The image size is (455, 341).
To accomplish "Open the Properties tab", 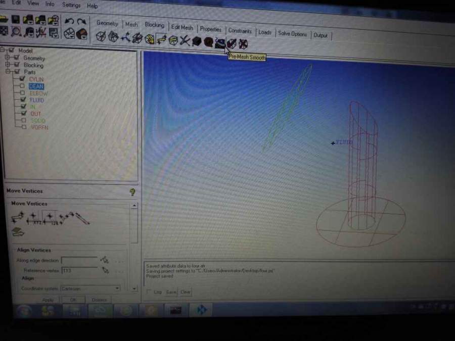I will pyautogui.click(x=211, y=29).
